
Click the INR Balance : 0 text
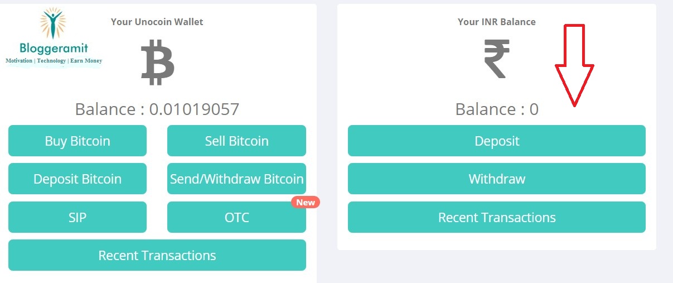497,109
